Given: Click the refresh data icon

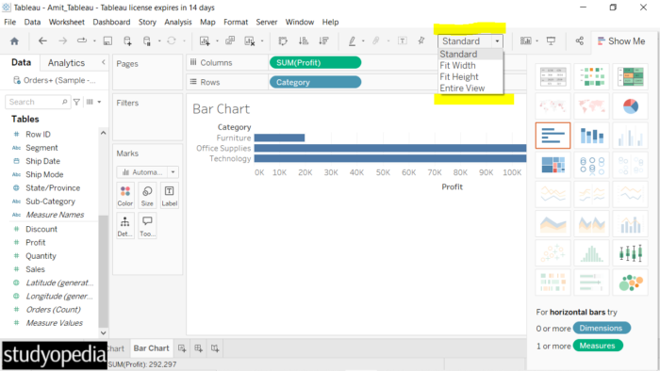Looking at the screenshot, I should coord(172,40).
